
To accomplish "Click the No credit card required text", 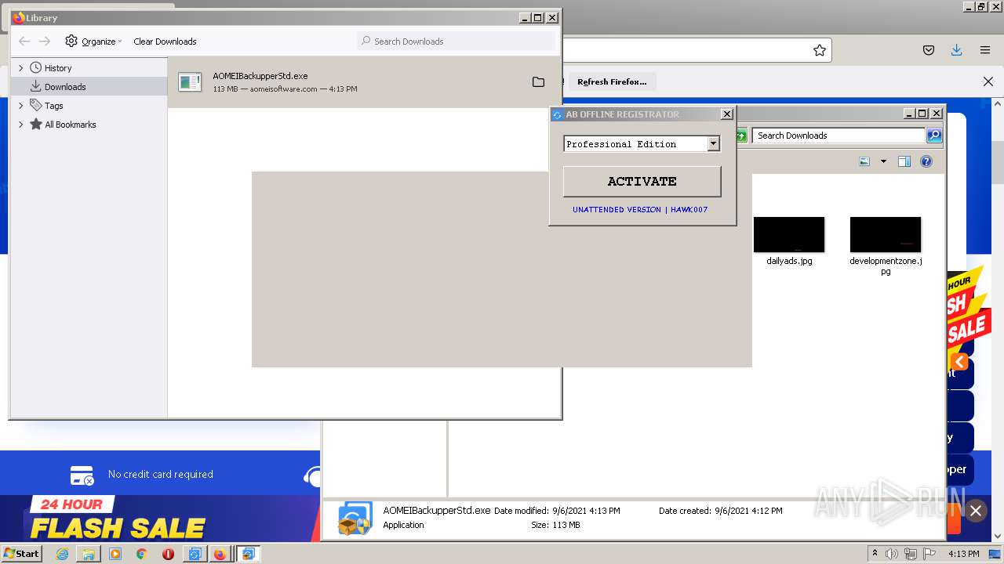I will click(161, 474).
